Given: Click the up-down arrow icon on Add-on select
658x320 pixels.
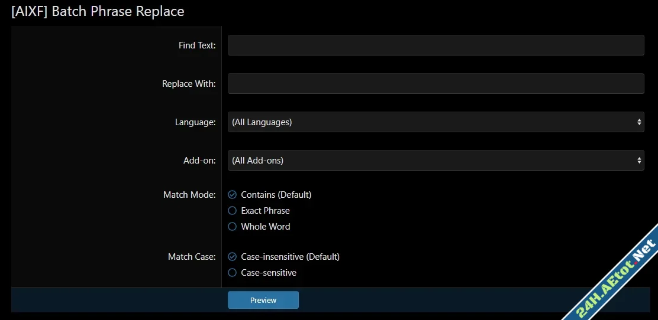Looking at the screenshot, I should (x=639, y=161).
